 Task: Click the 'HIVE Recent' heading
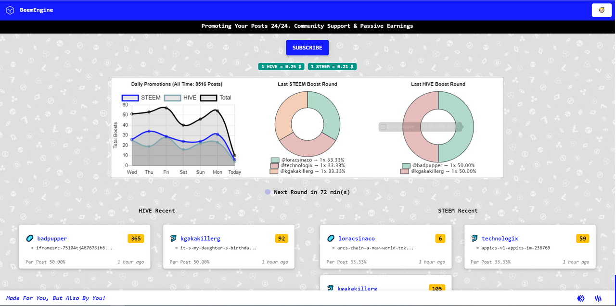point(157,210)
